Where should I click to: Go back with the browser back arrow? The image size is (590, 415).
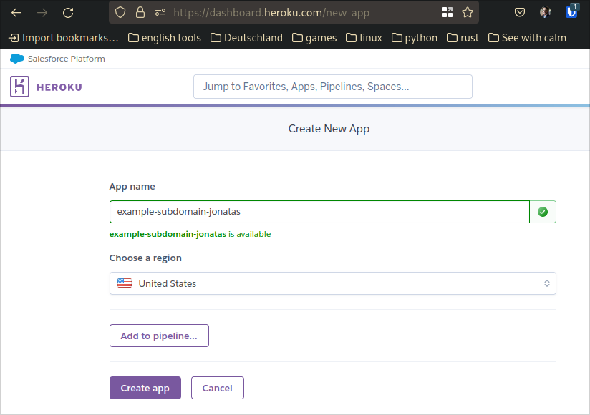16,13
